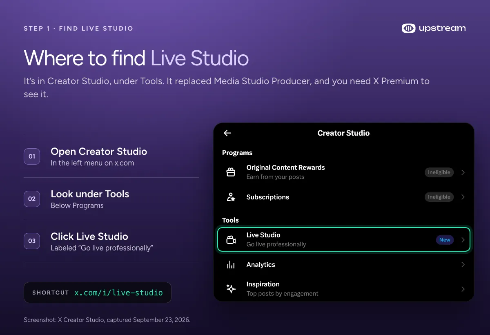Image resolution: width=490 pixels, height=335 pixels.
Task: Click the 'Labeled "Go live professionally"' caption
Action: [102, 248]
